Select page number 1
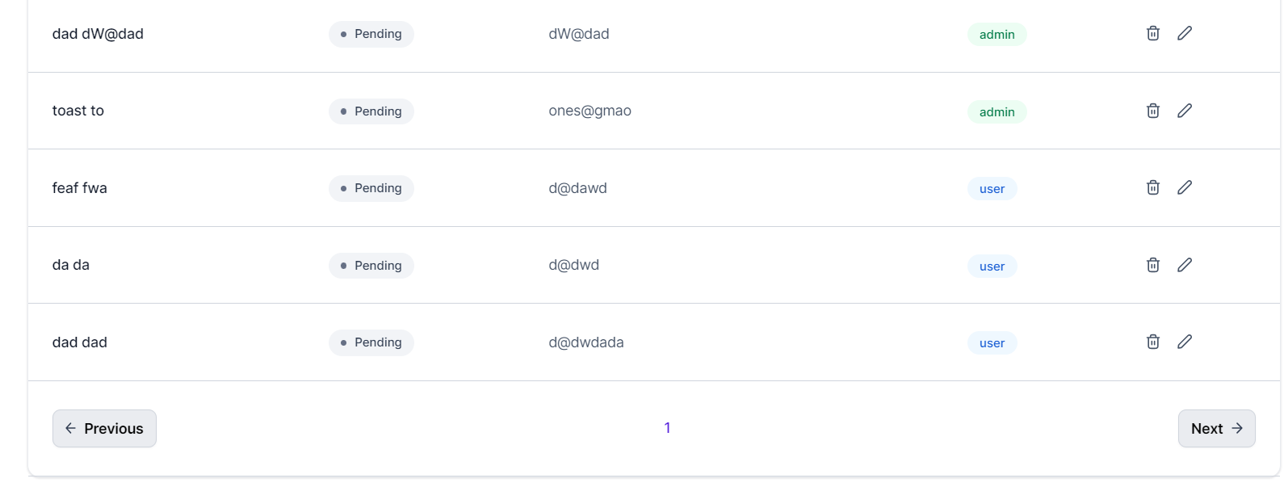Viewport: 1284px width, 487px height. 667,428
